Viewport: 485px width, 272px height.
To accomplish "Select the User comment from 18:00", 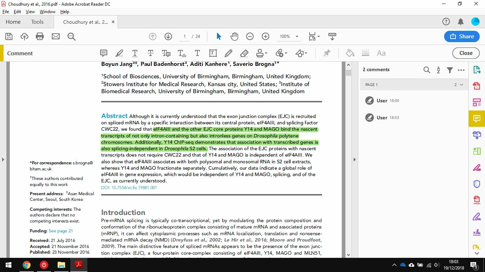I will pos(414,101).
